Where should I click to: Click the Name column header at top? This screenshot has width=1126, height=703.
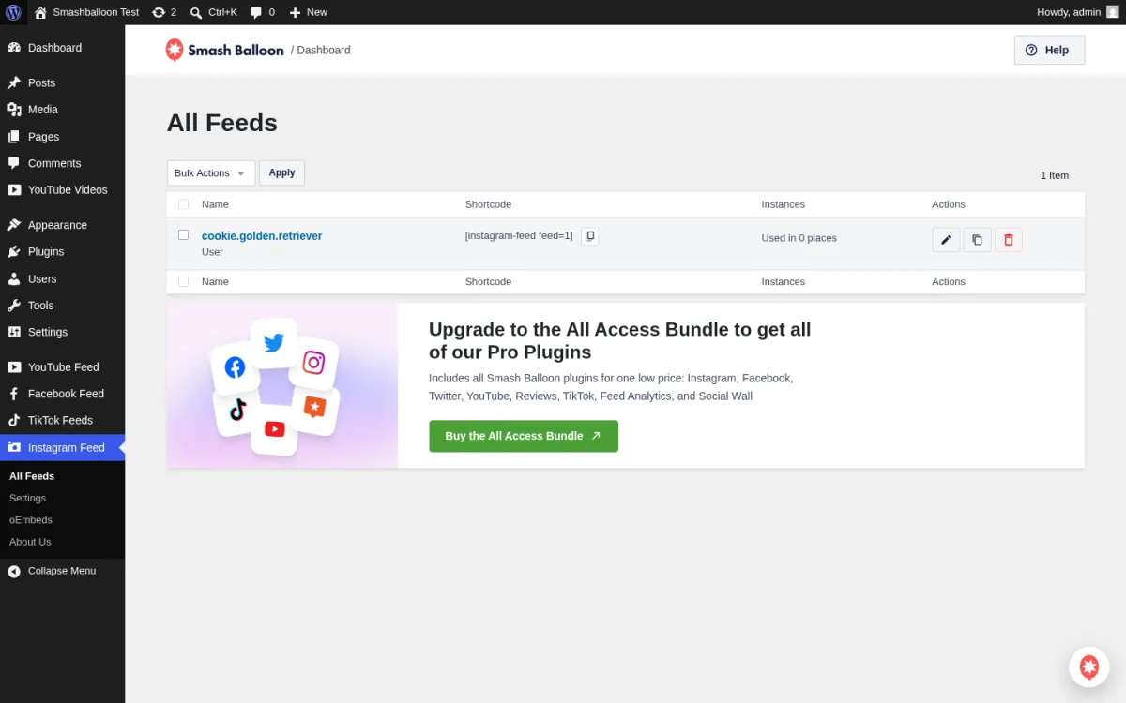(215, 204)
